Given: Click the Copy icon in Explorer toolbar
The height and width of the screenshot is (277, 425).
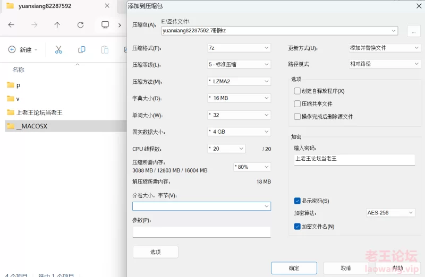Looking at the screenshot, I should pyautogui.click(x=82, y=49).
